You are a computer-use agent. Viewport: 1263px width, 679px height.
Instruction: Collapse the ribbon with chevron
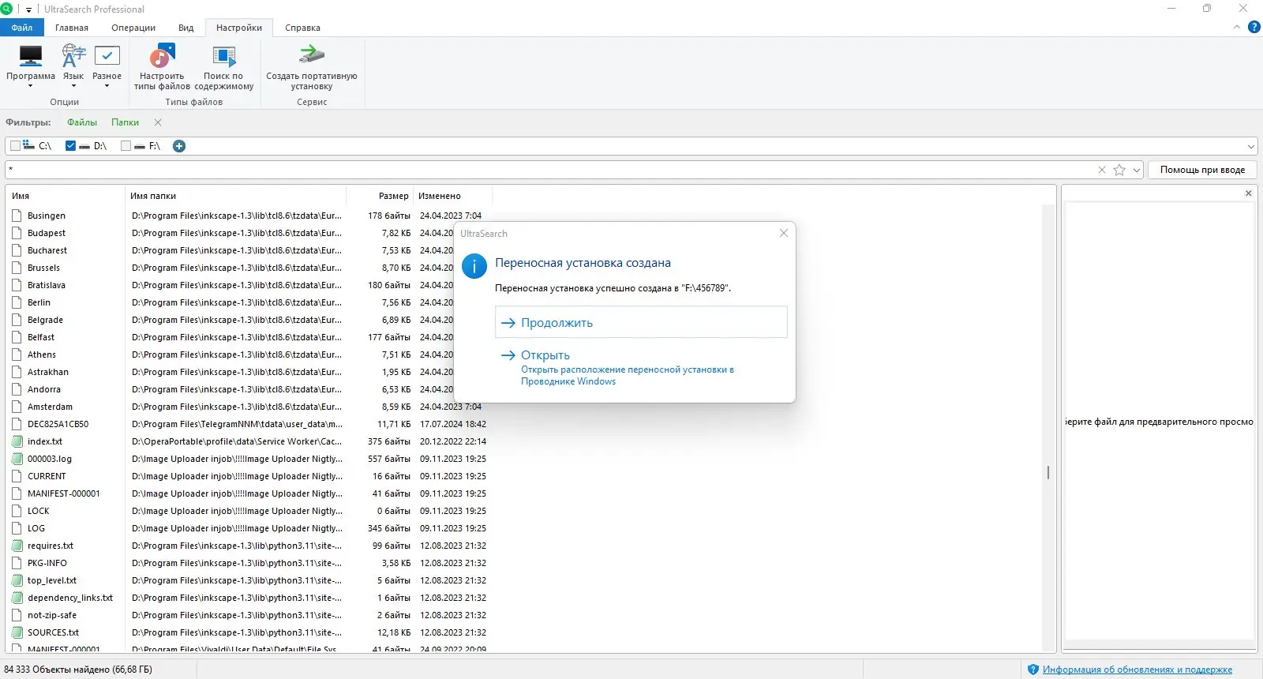coord(1237,27)
